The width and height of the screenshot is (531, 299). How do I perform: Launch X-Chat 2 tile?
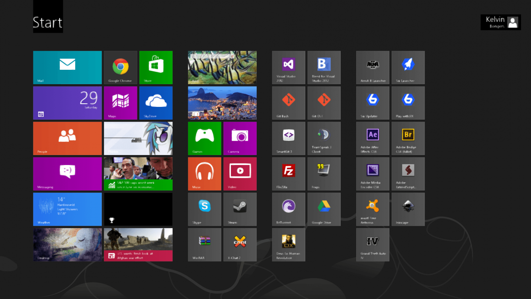click(x=240, y=245)
